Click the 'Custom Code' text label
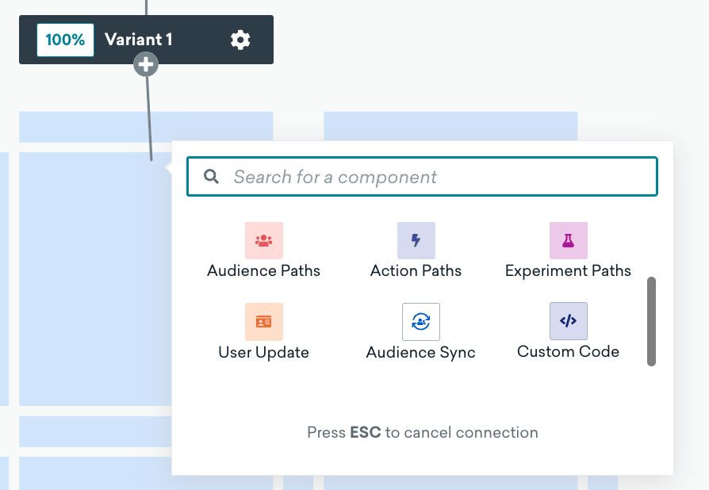 pos(568,351)
